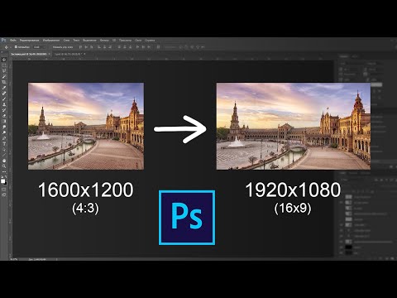
Task: Open the Текст menu
Action: 76,41
